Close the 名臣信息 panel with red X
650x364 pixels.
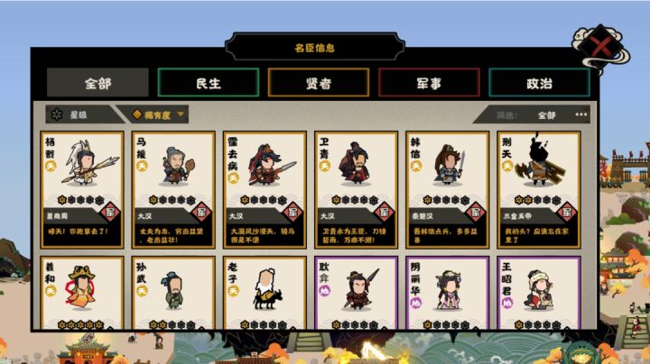click(600, 46)
